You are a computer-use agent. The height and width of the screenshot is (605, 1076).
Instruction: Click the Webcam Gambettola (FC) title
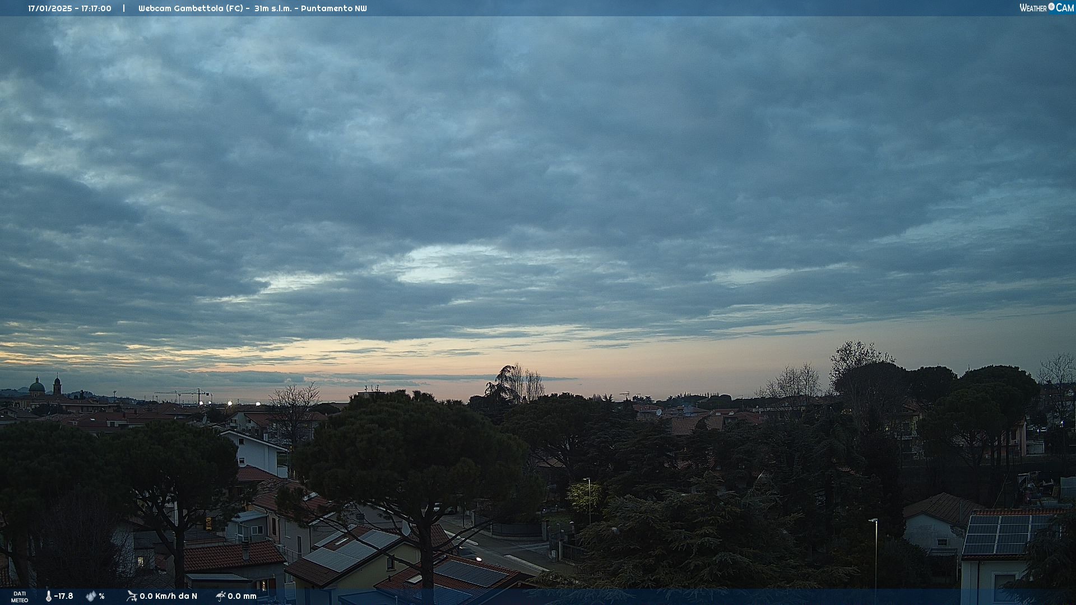tap(191, 8)
